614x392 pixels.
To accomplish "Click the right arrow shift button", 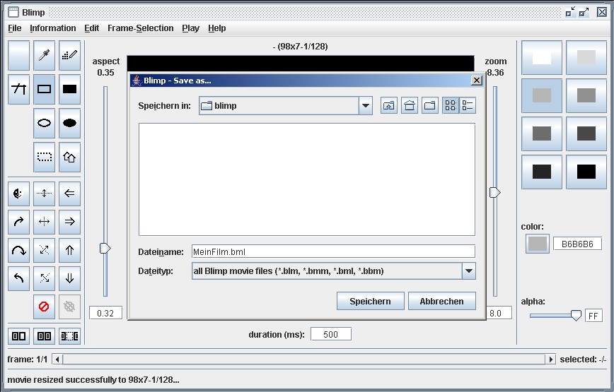I will [x=70, y=222].
